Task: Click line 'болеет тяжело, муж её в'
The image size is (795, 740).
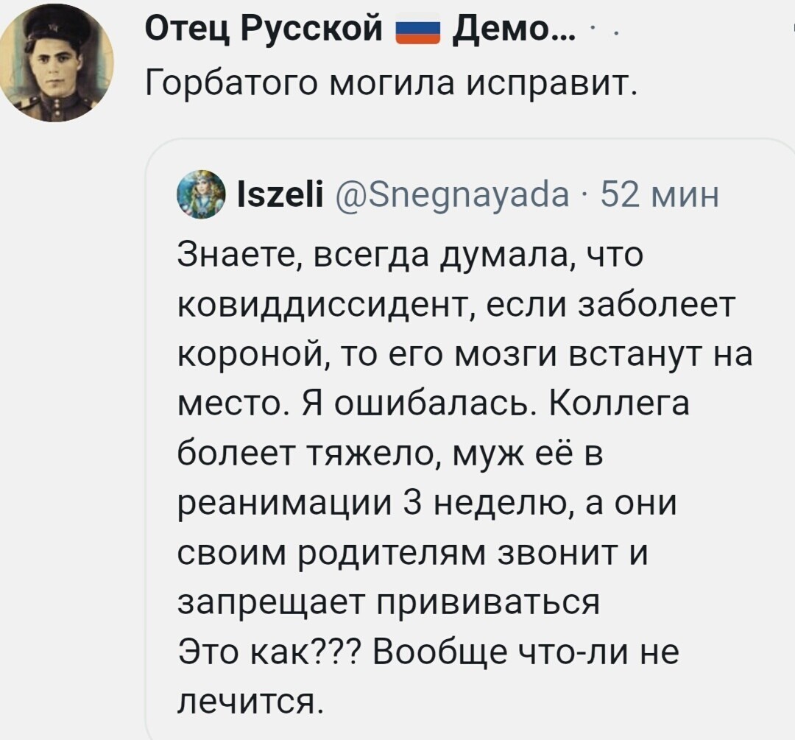Action: [390, 454]
